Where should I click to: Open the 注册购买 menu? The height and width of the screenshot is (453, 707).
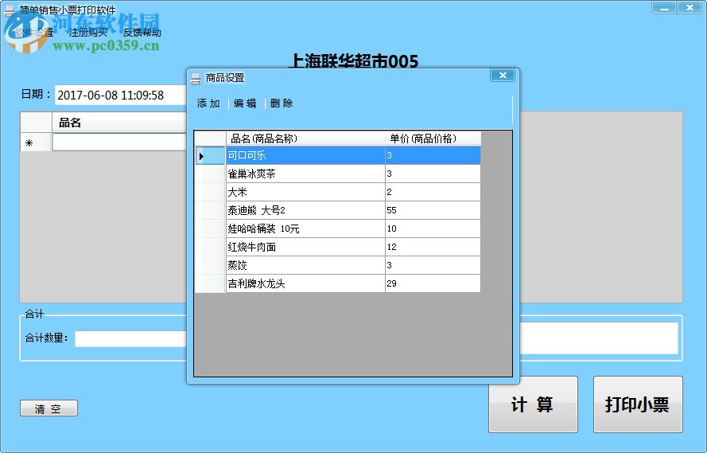(88, 33)
